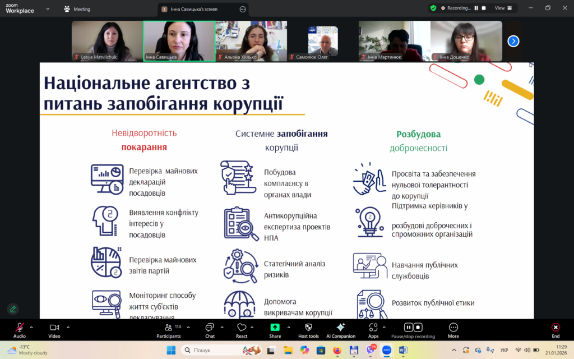Toggle camera using the Video button
Viewport: 574px width, 359px height.
(x=54, y=328)
